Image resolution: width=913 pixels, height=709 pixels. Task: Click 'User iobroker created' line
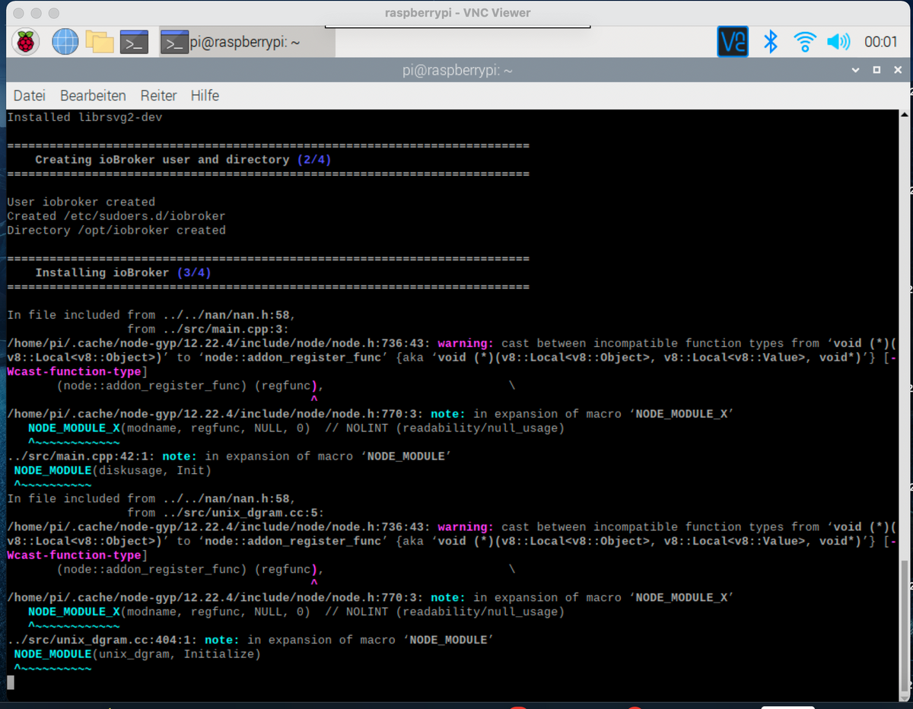(81, 202)
